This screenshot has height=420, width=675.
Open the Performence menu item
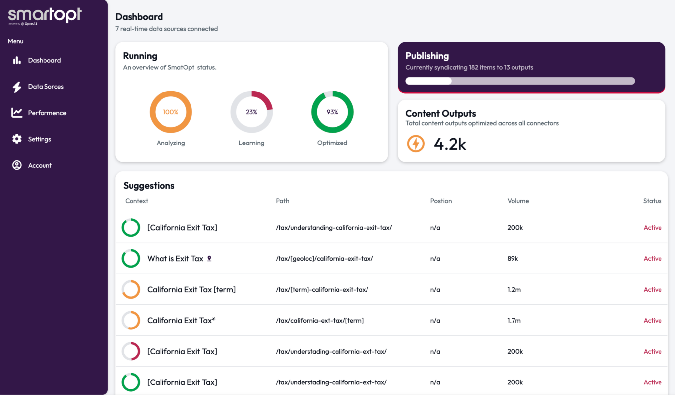[x=47, y=113]
